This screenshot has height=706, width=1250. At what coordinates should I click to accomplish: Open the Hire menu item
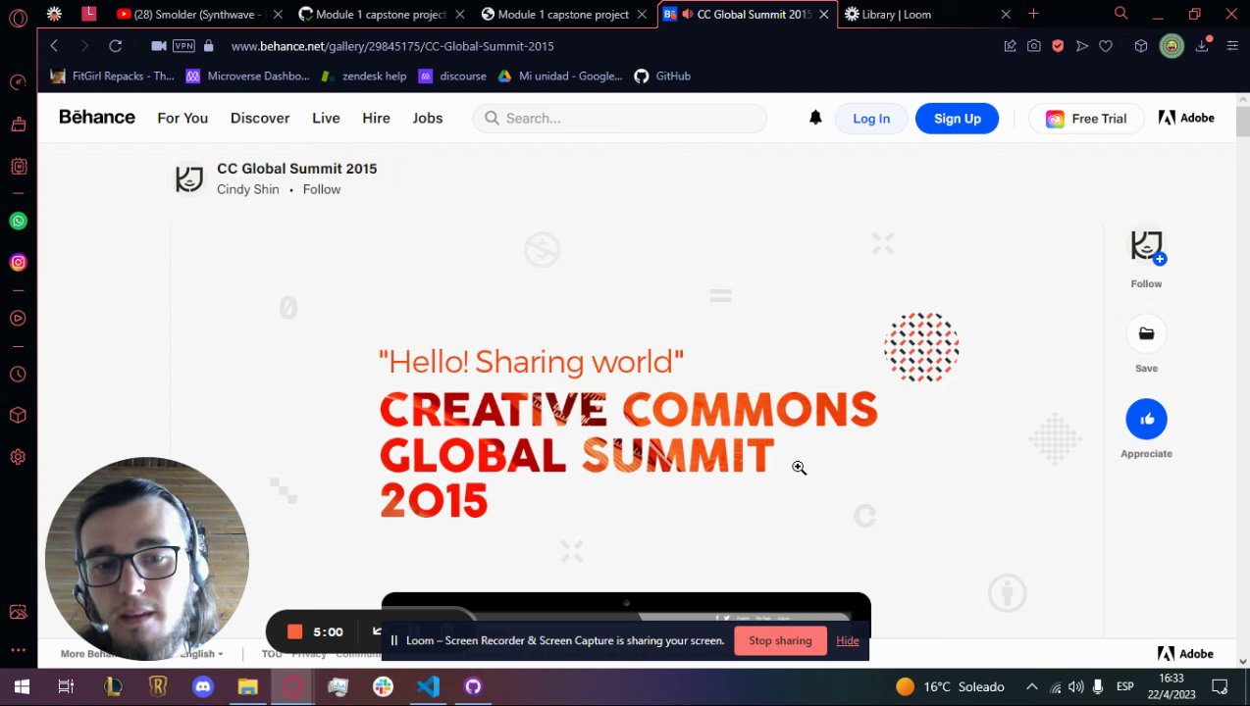[376, 118]
